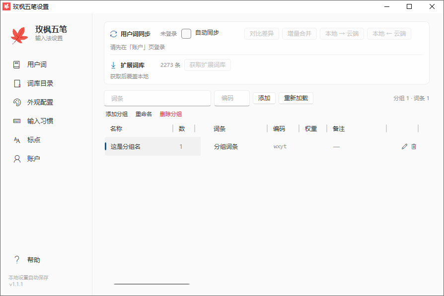The image size is (444, 296).
Task: Click the 名称 column header
Action: point(116,128)
